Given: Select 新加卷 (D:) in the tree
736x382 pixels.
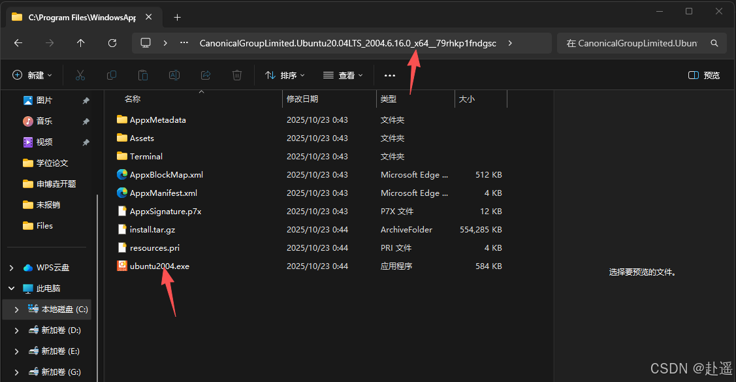Looking at the screenshot, I should pos(61,330).
